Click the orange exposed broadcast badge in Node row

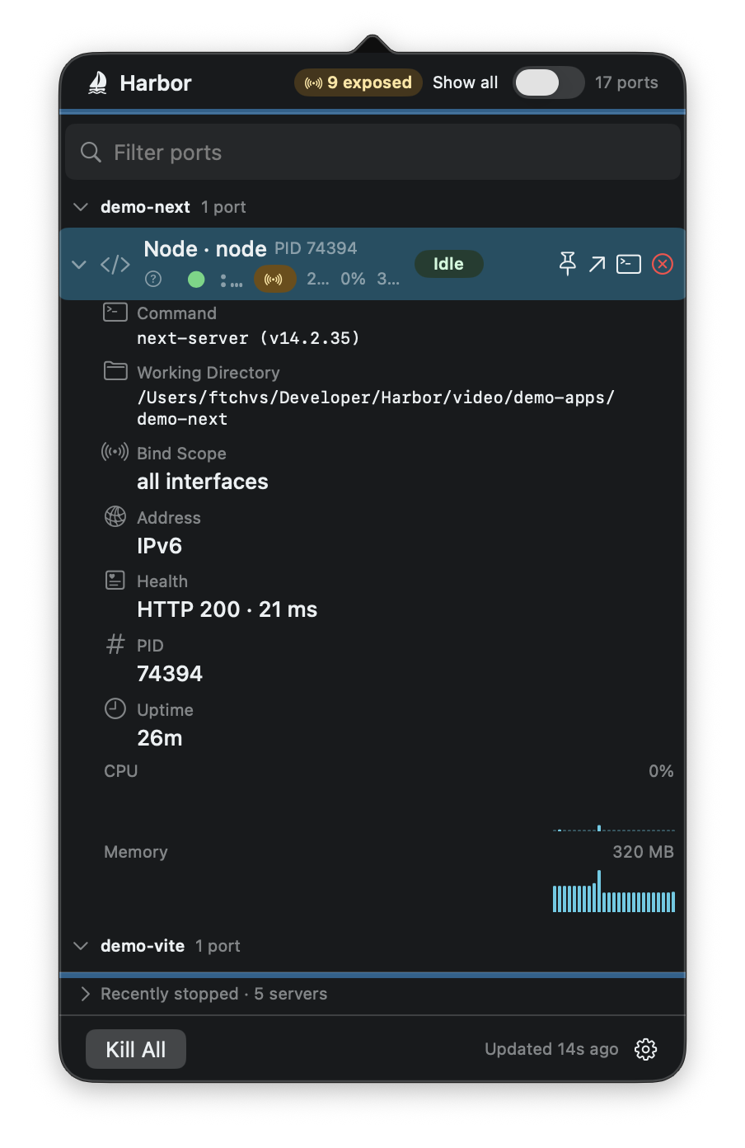[274, 280]
